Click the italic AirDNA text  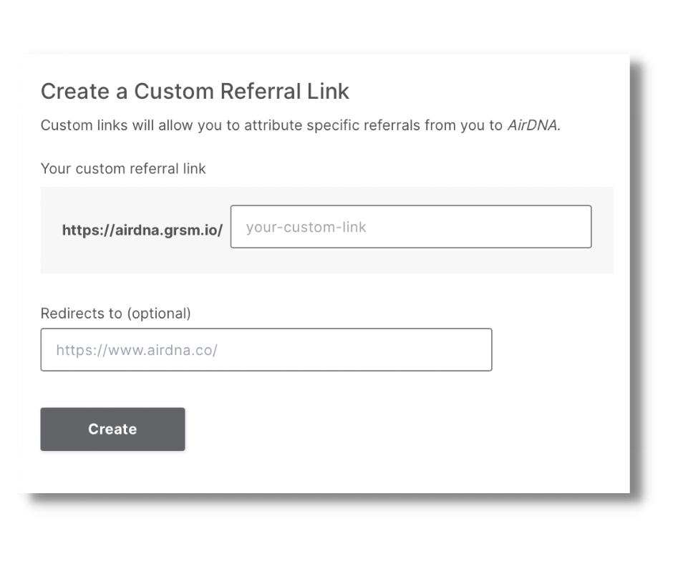534,125
